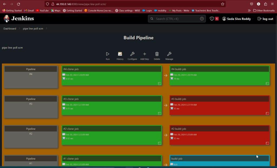Image resolution: width=277 pixels, height=168 pixels.
Task: Open #1 clone-job build link
Action: click(x=71, y=159)
